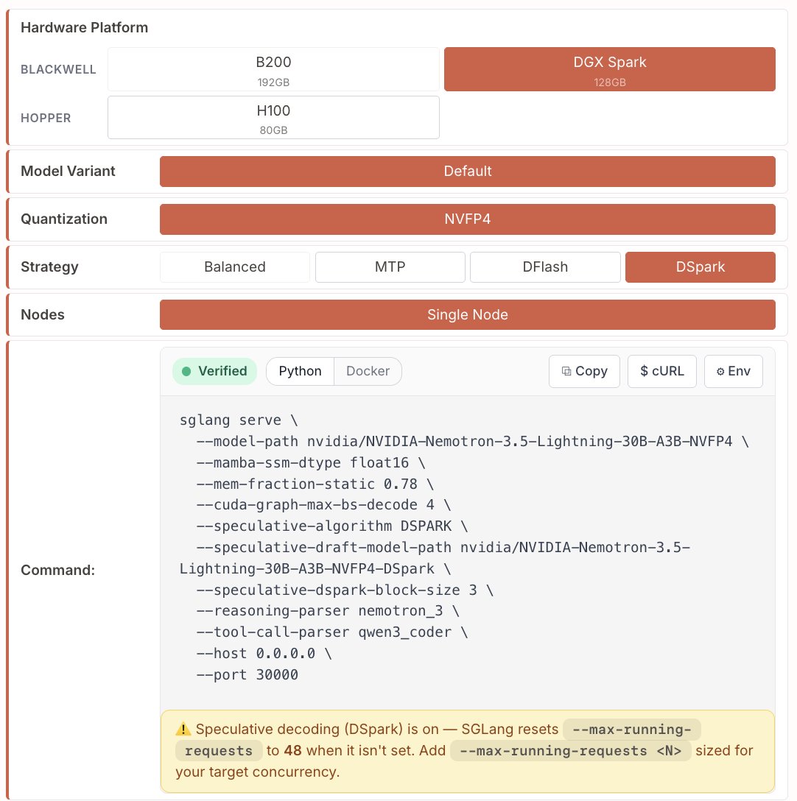Click the Command: label
This screenshot has height=801, width=797.
point(57,570)
